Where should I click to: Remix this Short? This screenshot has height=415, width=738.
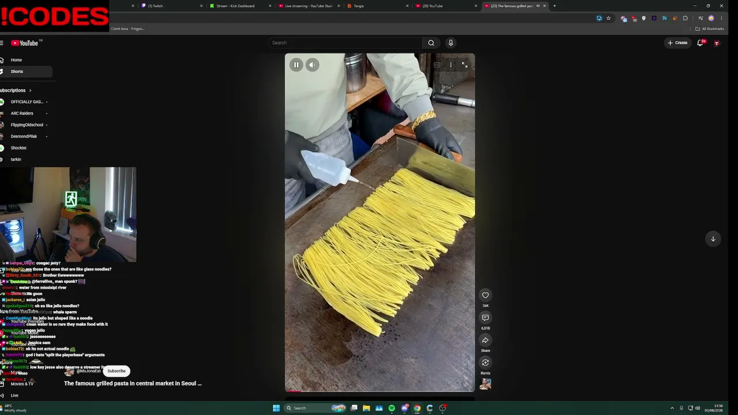coord(485,363)
